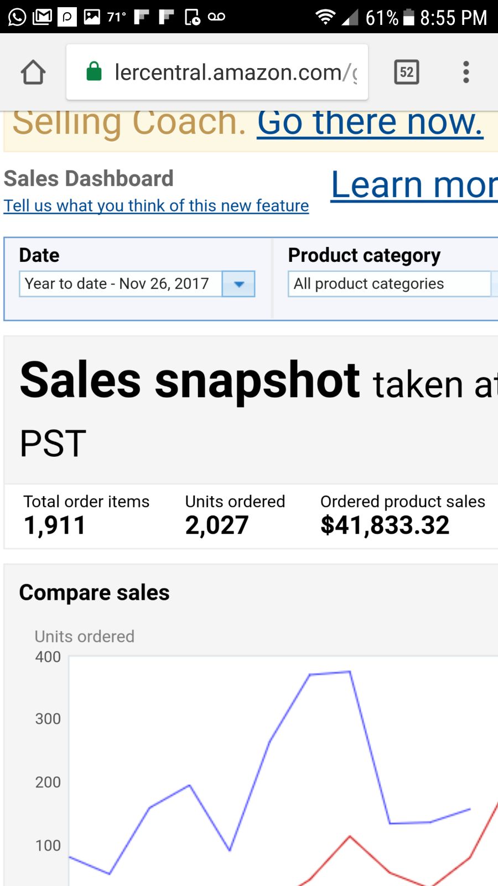Tap the battery status icon
This screenshot has height=886, width=498.
[408, 17]
